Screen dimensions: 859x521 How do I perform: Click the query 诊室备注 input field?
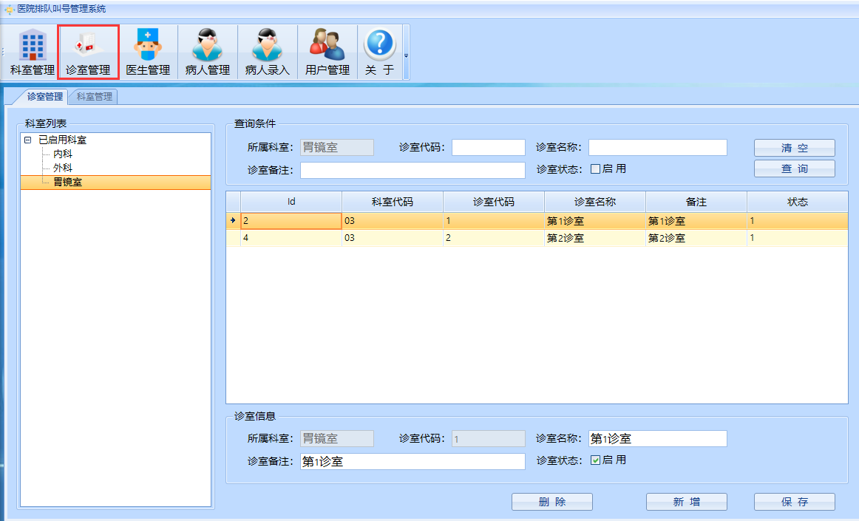tap(412, 171)
